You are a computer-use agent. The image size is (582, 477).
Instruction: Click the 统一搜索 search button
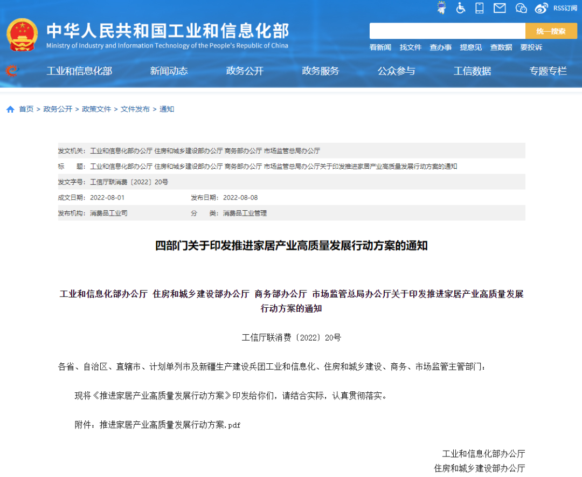tap(551, 31)
